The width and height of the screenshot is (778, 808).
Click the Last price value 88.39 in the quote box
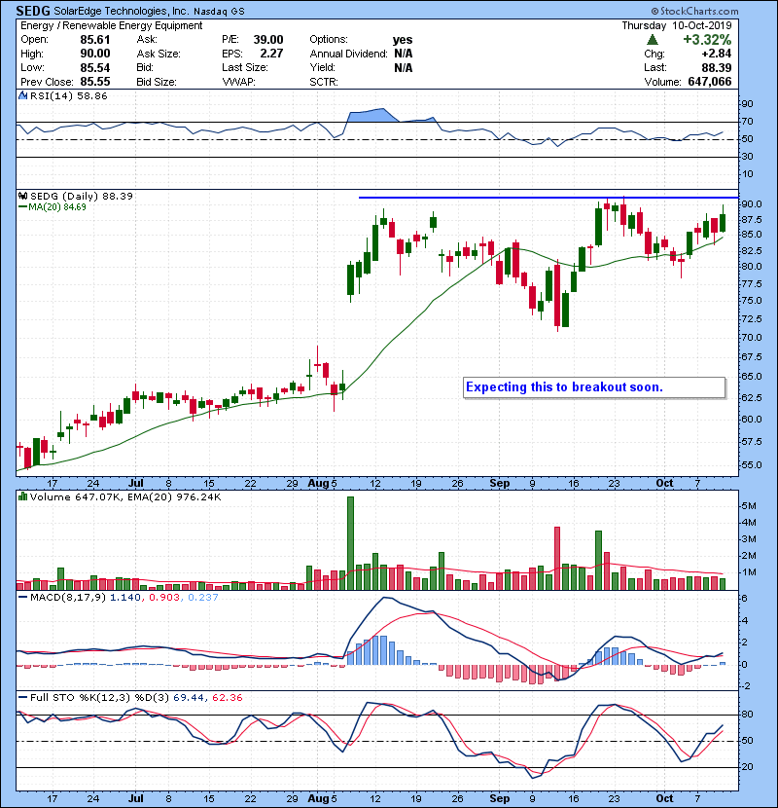717,67
